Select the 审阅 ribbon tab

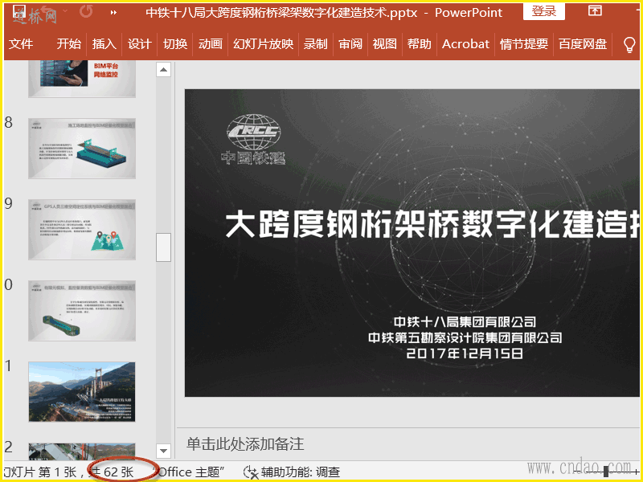pyautogui.click(x=350, y=44)
